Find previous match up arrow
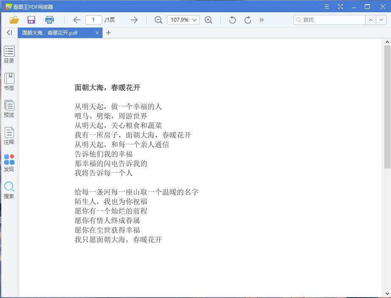 click(x=371, y=20)
